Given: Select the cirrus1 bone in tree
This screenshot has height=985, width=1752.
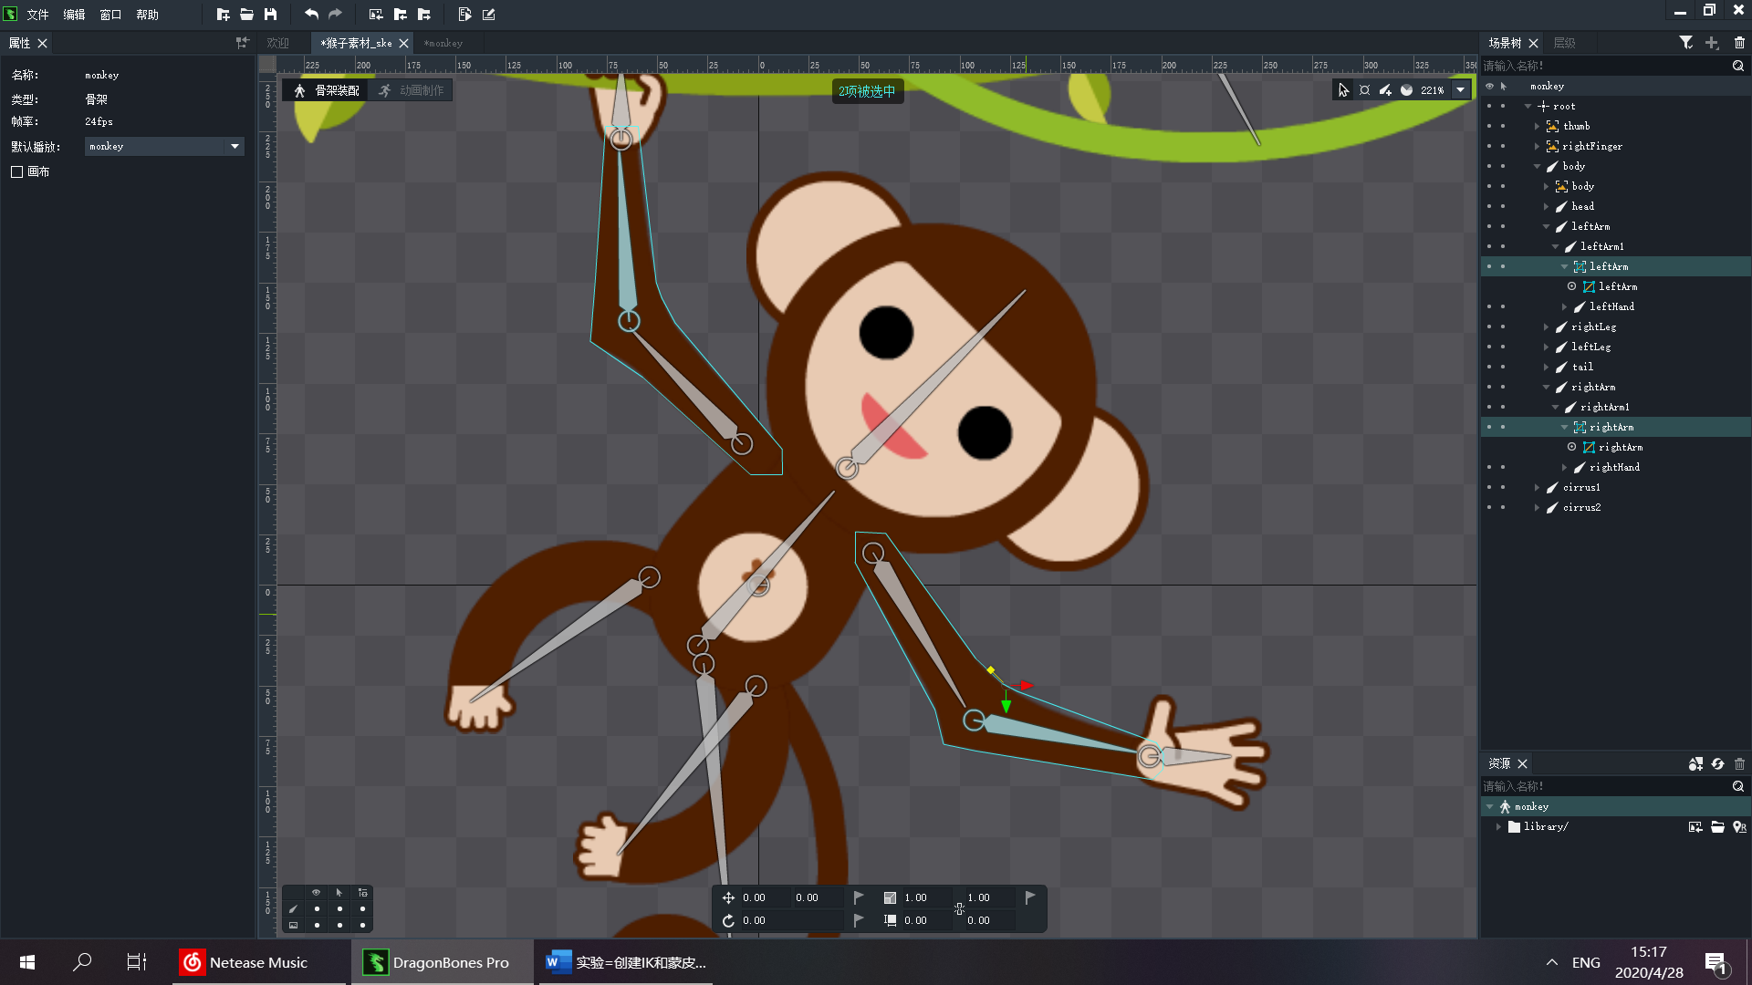Looking at the screenshot, I should coord(1580,487).
